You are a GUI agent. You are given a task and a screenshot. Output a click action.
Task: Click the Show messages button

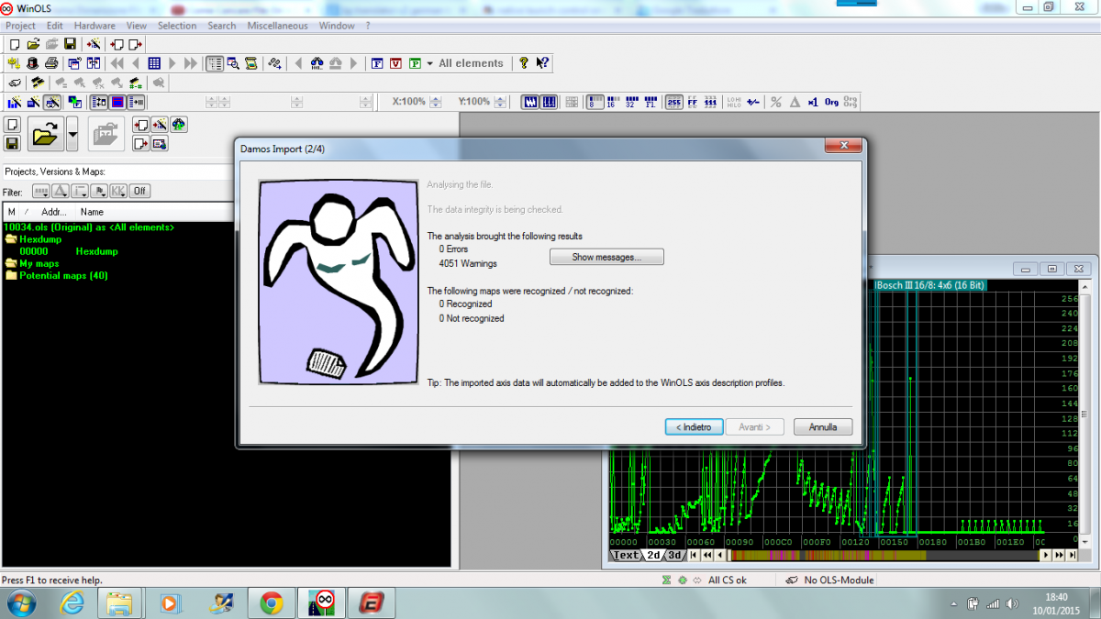[606, 258]
